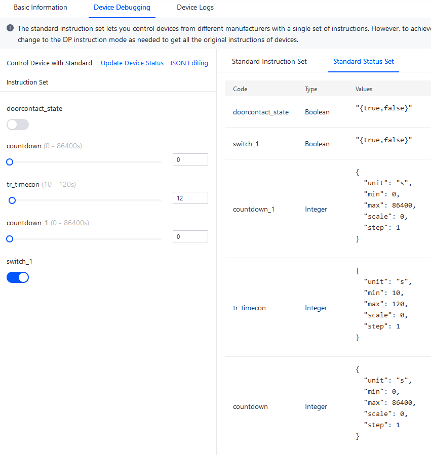This screenshot has width=431, height=455.
Task: Switch to the Device Logs tab
Action: coord(195,8)
